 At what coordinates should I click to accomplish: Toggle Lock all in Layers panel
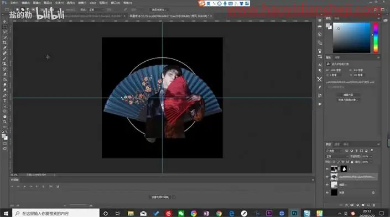click(x=352, y=162)
